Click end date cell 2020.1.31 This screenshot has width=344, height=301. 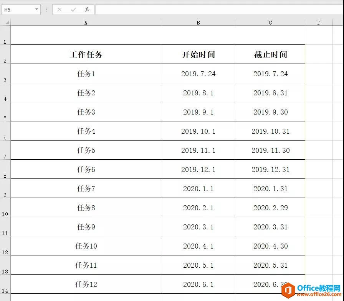tap(270, 188)
